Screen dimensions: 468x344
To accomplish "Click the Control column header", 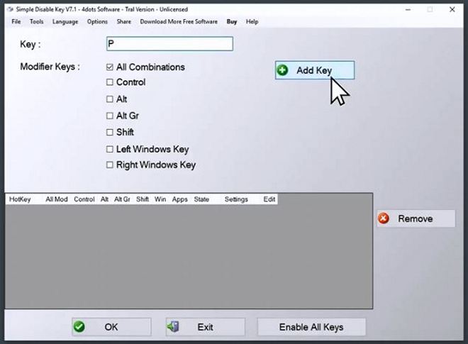I will pyautogui.click(x=84, y=199).
